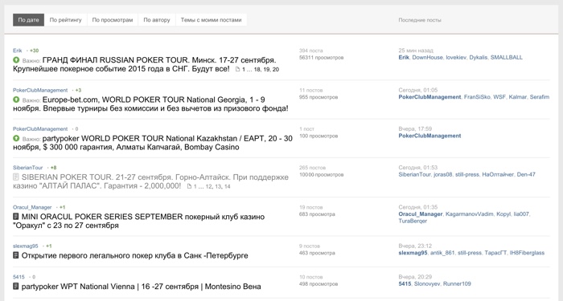
Task: Select the По дате sorting tab
Action: point(28,20)
